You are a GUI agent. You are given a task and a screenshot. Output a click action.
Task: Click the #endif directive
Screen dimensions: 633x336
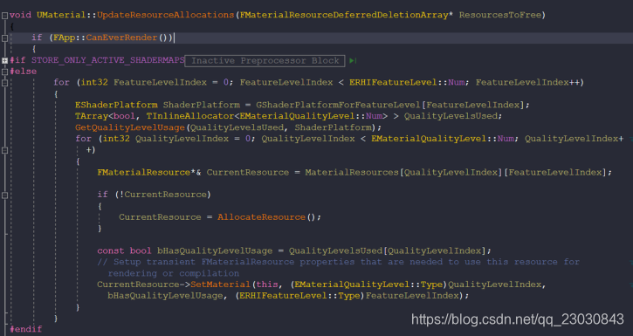coord(25,329)
